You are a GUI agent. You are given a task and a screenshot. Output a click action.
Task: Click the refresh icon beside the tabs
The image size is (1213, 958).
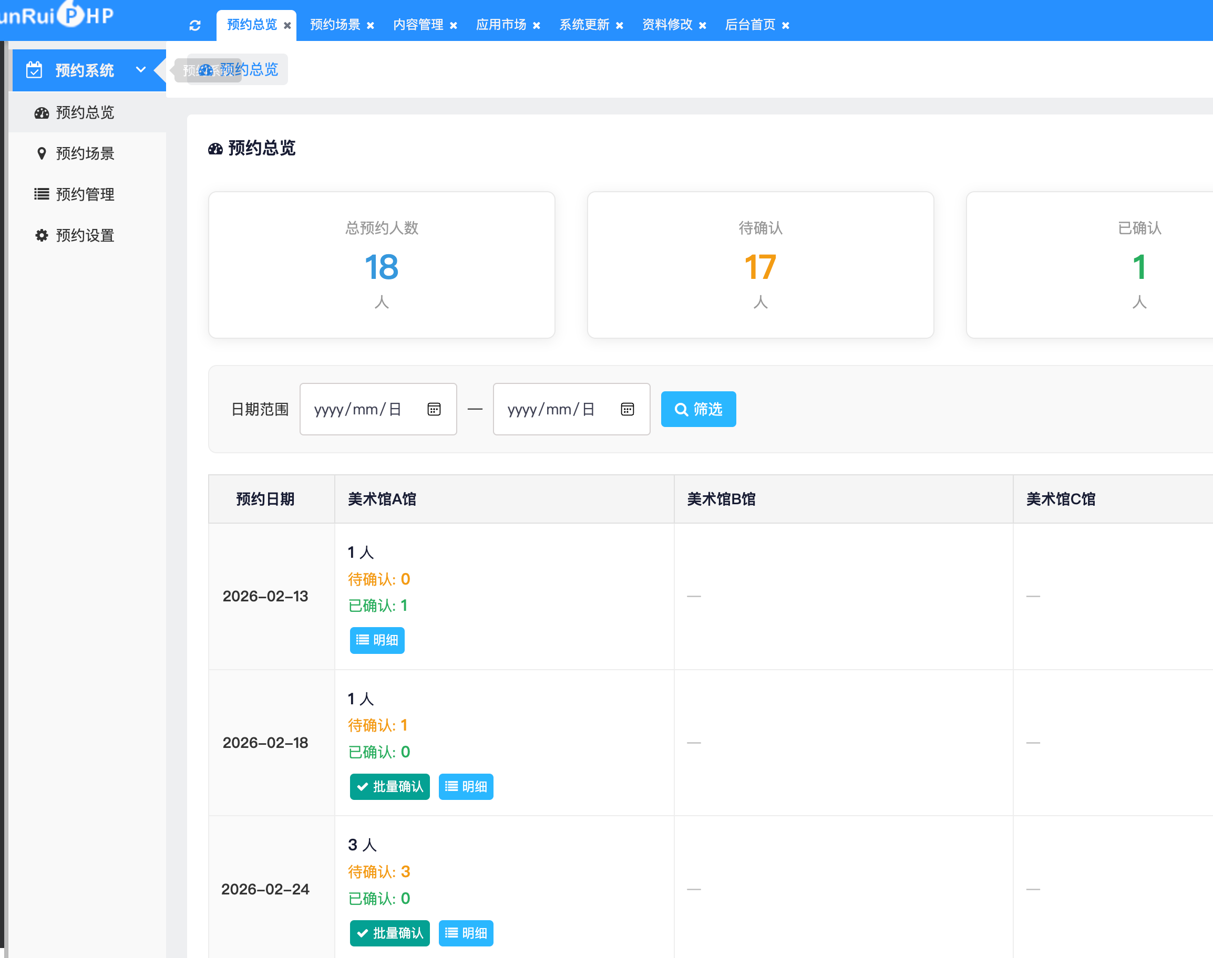195,25
